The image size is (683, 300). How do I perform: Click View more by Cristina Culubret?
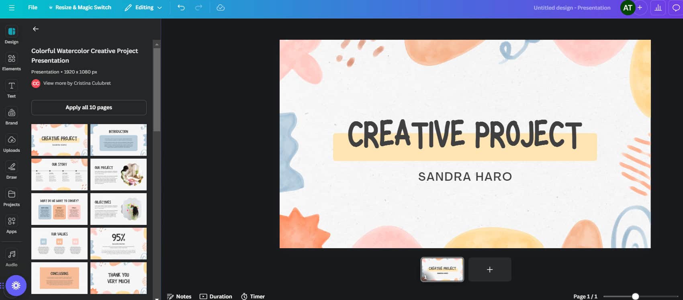click(x=77, y=83)
